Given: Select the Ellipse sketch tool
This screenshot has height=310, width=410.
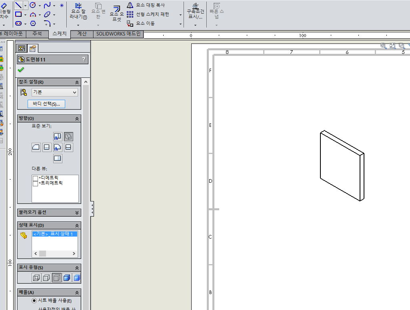Looking at the screenshot, I should click(x=47, y=14).
